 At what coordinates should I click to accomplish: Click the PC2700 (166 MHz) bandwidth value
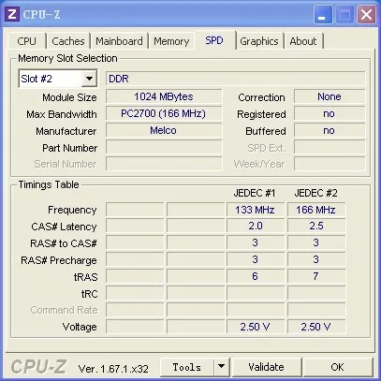(x=164, y=113)
